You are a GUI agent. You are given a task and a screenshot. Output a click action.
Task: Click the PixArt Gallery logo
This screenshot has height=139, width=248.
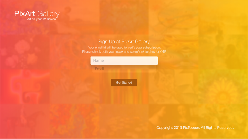click(37, 15)
